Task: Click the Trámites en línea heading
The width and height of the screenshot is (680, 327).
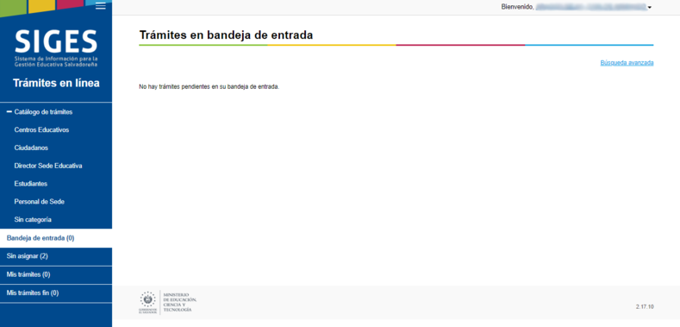Action: [56, 83]
